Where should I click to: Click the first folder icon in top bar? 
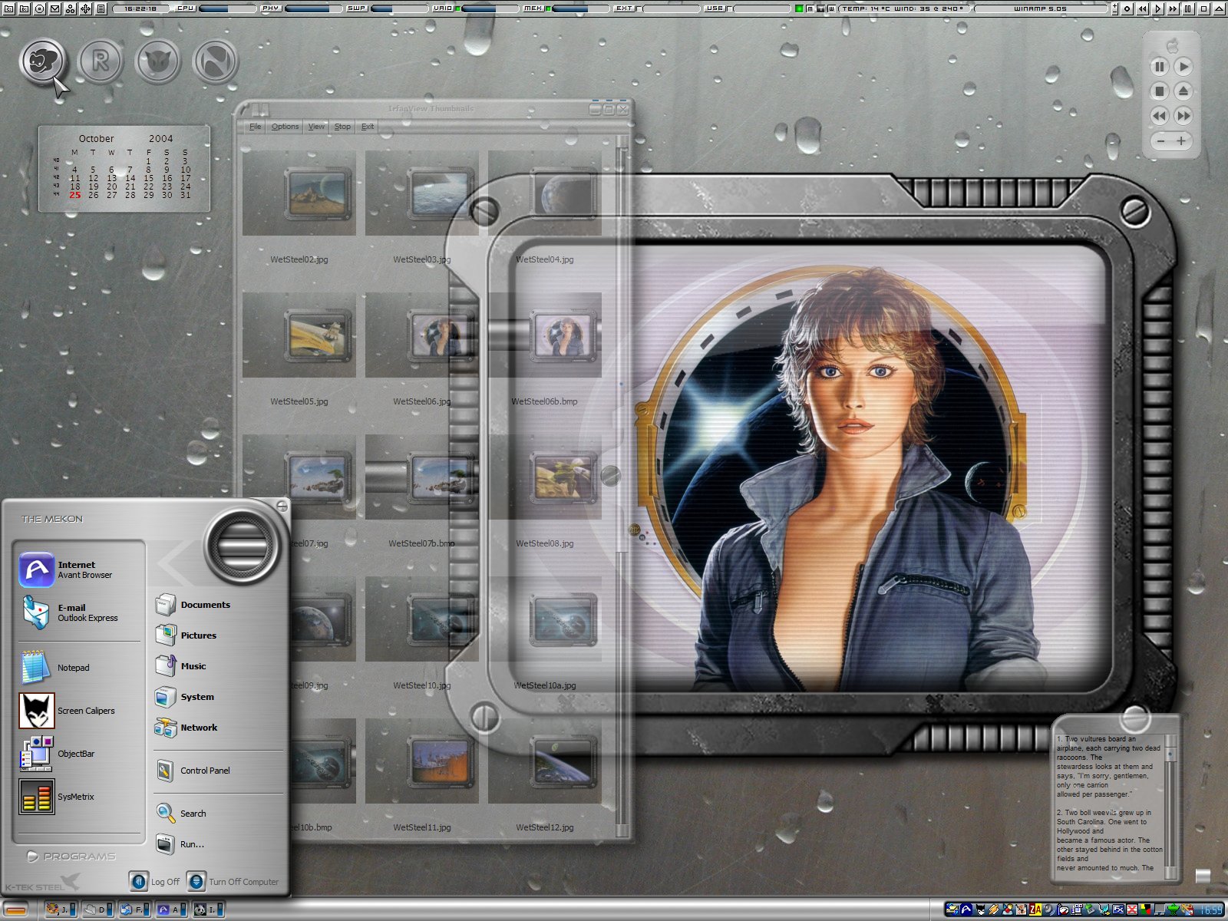[8, 8]
